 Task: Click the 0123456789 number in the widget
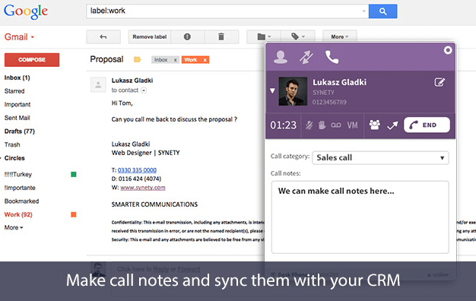click(x=329, y=103)
